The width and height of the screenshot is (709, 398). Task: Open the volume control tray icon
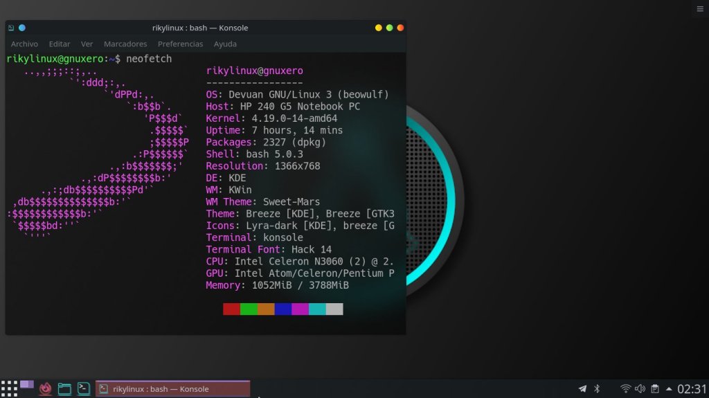(640, 389)
